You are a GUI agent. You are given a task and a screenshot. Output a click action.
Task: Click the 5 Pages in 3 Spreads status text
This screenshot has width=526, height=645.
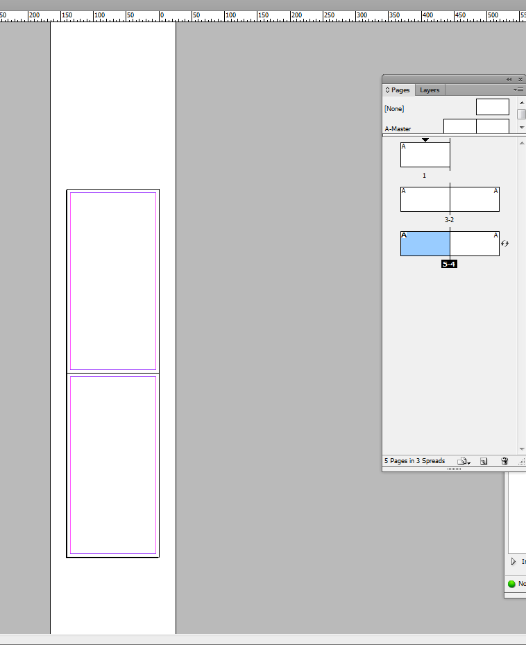point(414,461)
